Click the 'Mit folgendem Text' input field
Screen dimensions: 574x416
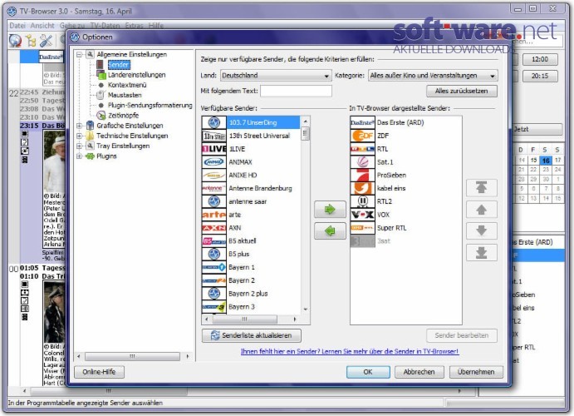(297, 91)
